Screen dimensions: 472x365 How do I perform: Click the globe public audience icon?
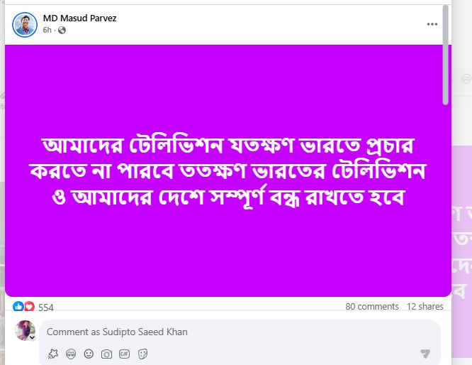(x=62, y=30)
